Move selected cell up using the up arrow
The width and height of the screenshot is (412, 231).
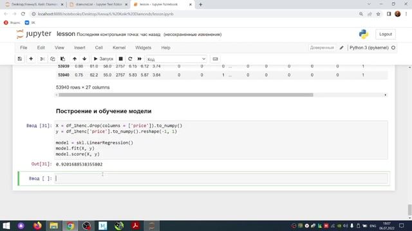[75, 59]
